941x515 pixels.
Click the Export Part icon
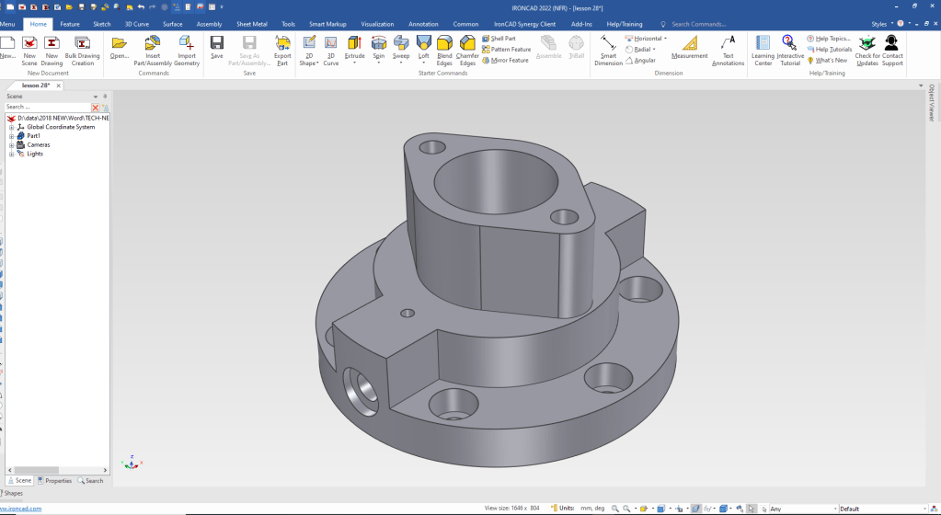[x=282, y=43]
